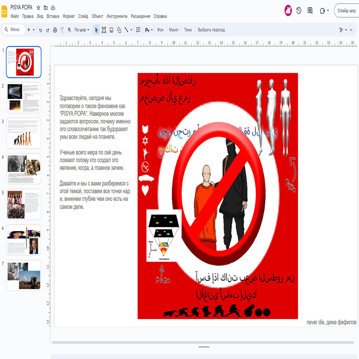Open the Вставка menu
This screenshot has width=359, height=359.
tap(53, 16)
